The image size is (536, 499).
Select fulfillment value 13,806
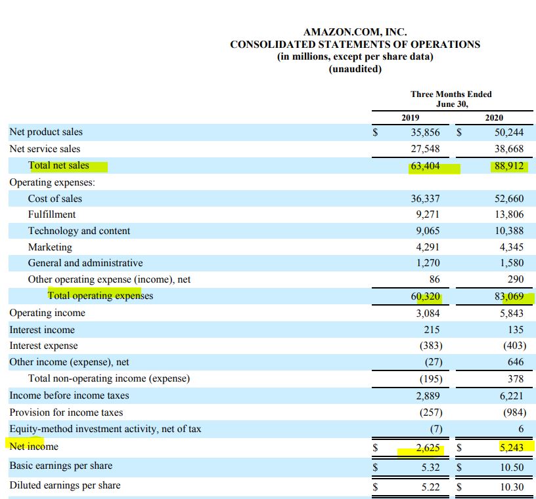tap(509, 214)
